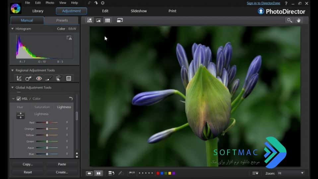The width and height of the screenshot is (318, 179).
Task: Select the viewer and browser mode icon
Action: 90,20
